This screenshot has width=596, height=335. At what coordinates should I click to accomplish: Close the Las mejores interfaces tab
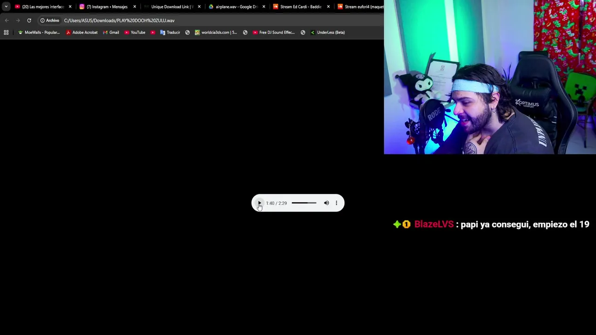click(x=70, y=7)
